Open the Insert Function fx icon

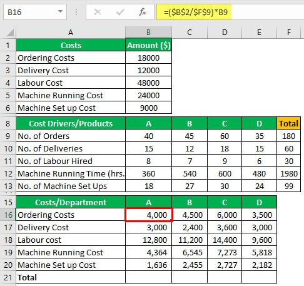[x=143, y=12]
